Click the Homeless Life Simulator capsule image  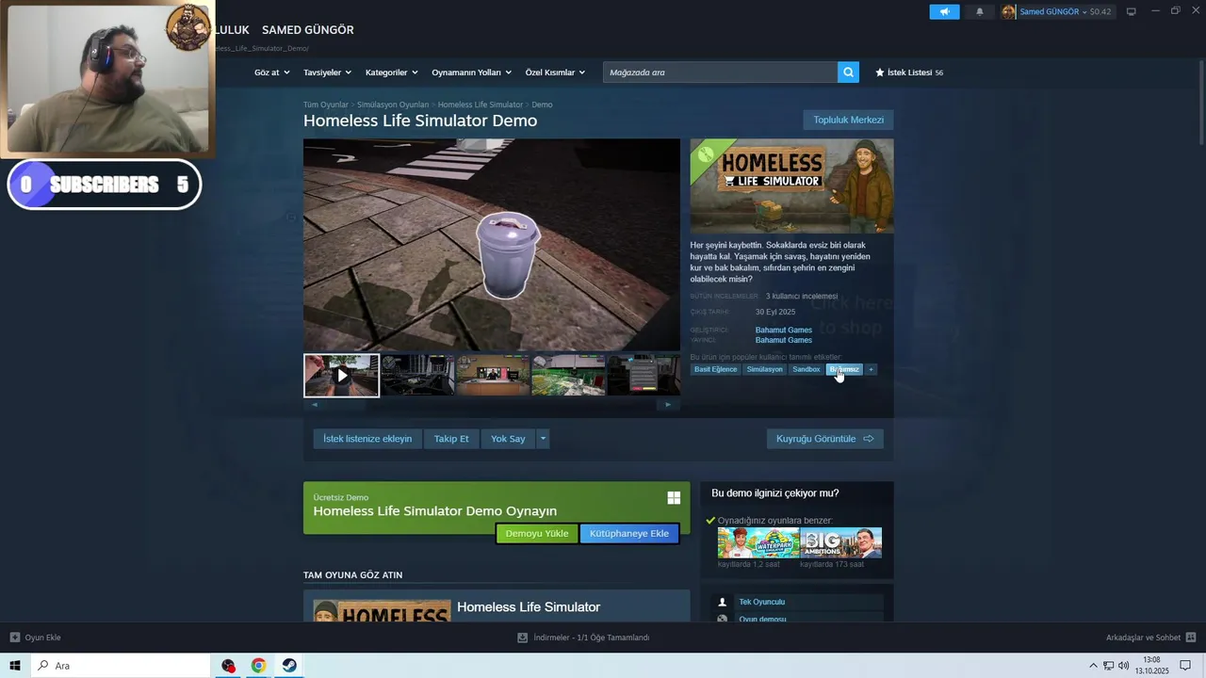[x=791, y=186]
